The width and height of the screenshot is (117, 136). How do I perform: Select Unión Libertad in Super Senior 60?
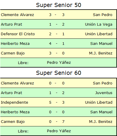click(99, 103)
